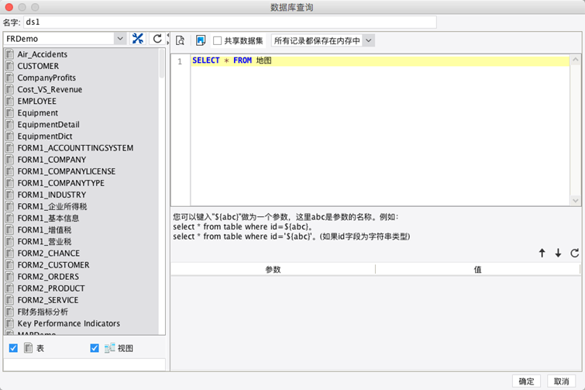Screen dimensions: 585x390
Task: Click the CUSTOMER table icon
Action: pos(10,66)
